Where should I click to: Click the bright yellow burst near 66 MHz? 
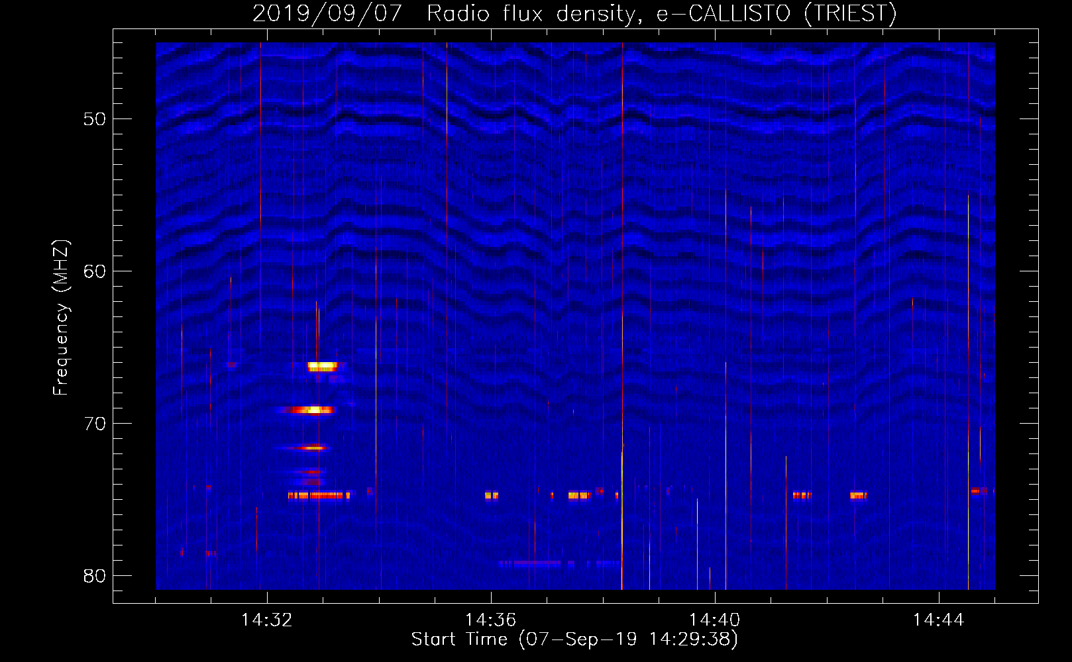(323, 366)
